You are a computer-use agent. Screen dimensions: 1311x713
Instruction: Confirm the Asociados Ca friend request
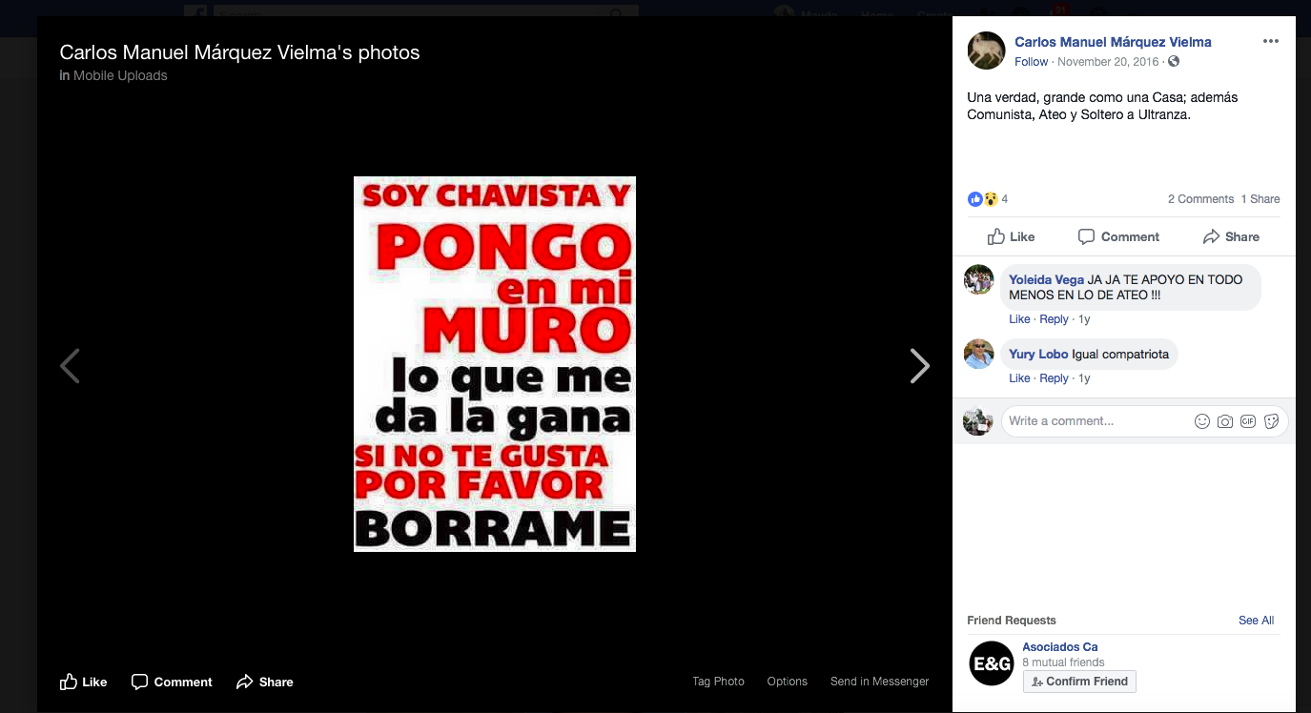coord(1079,682)
